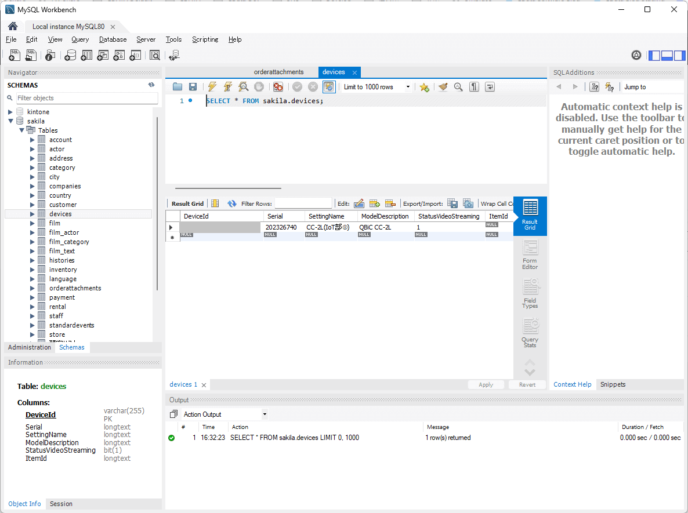Switch to the orderattachments query tab
Screen dimensions: 688x513
click(278, 72)
